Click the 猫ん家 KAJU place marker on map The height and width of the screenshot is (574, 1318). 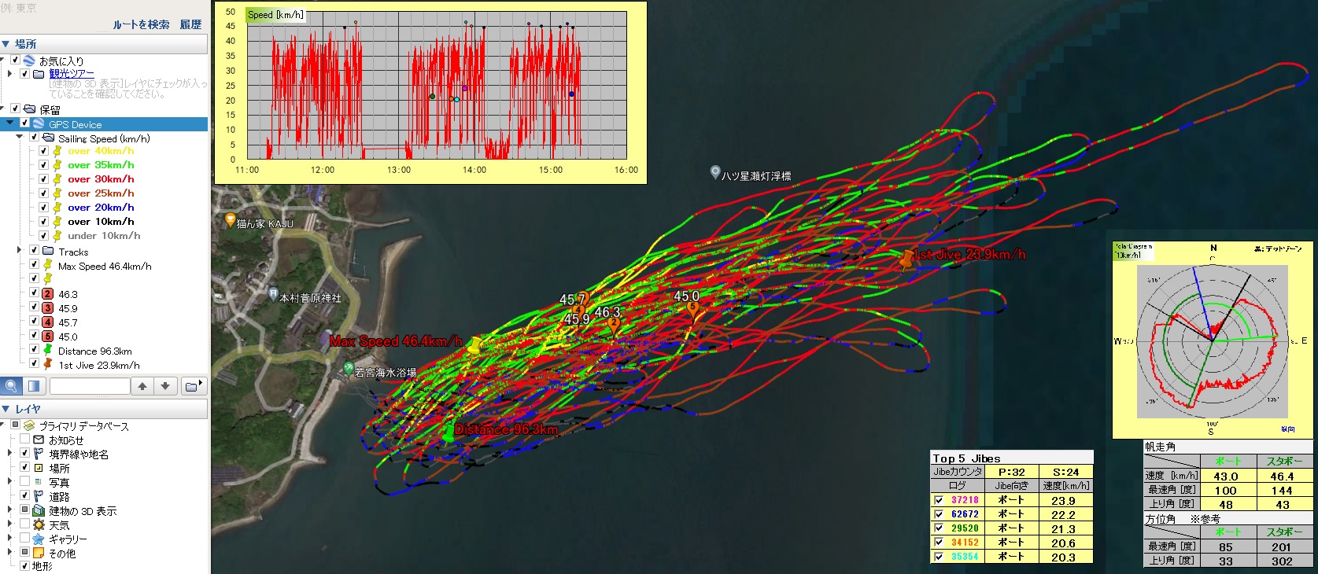click(230, 220)
